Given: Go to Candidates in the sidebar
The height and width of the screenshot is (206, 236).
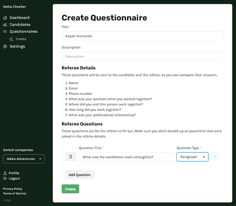Looking at the screenshot, I should 20,25.
